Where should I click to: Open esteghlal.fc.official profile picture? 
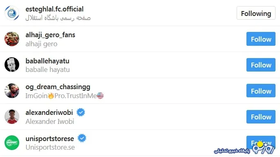click(12, 13)
